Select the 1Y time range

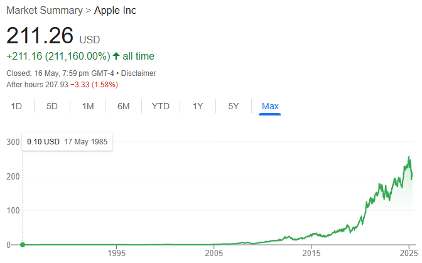click(198, 106)
